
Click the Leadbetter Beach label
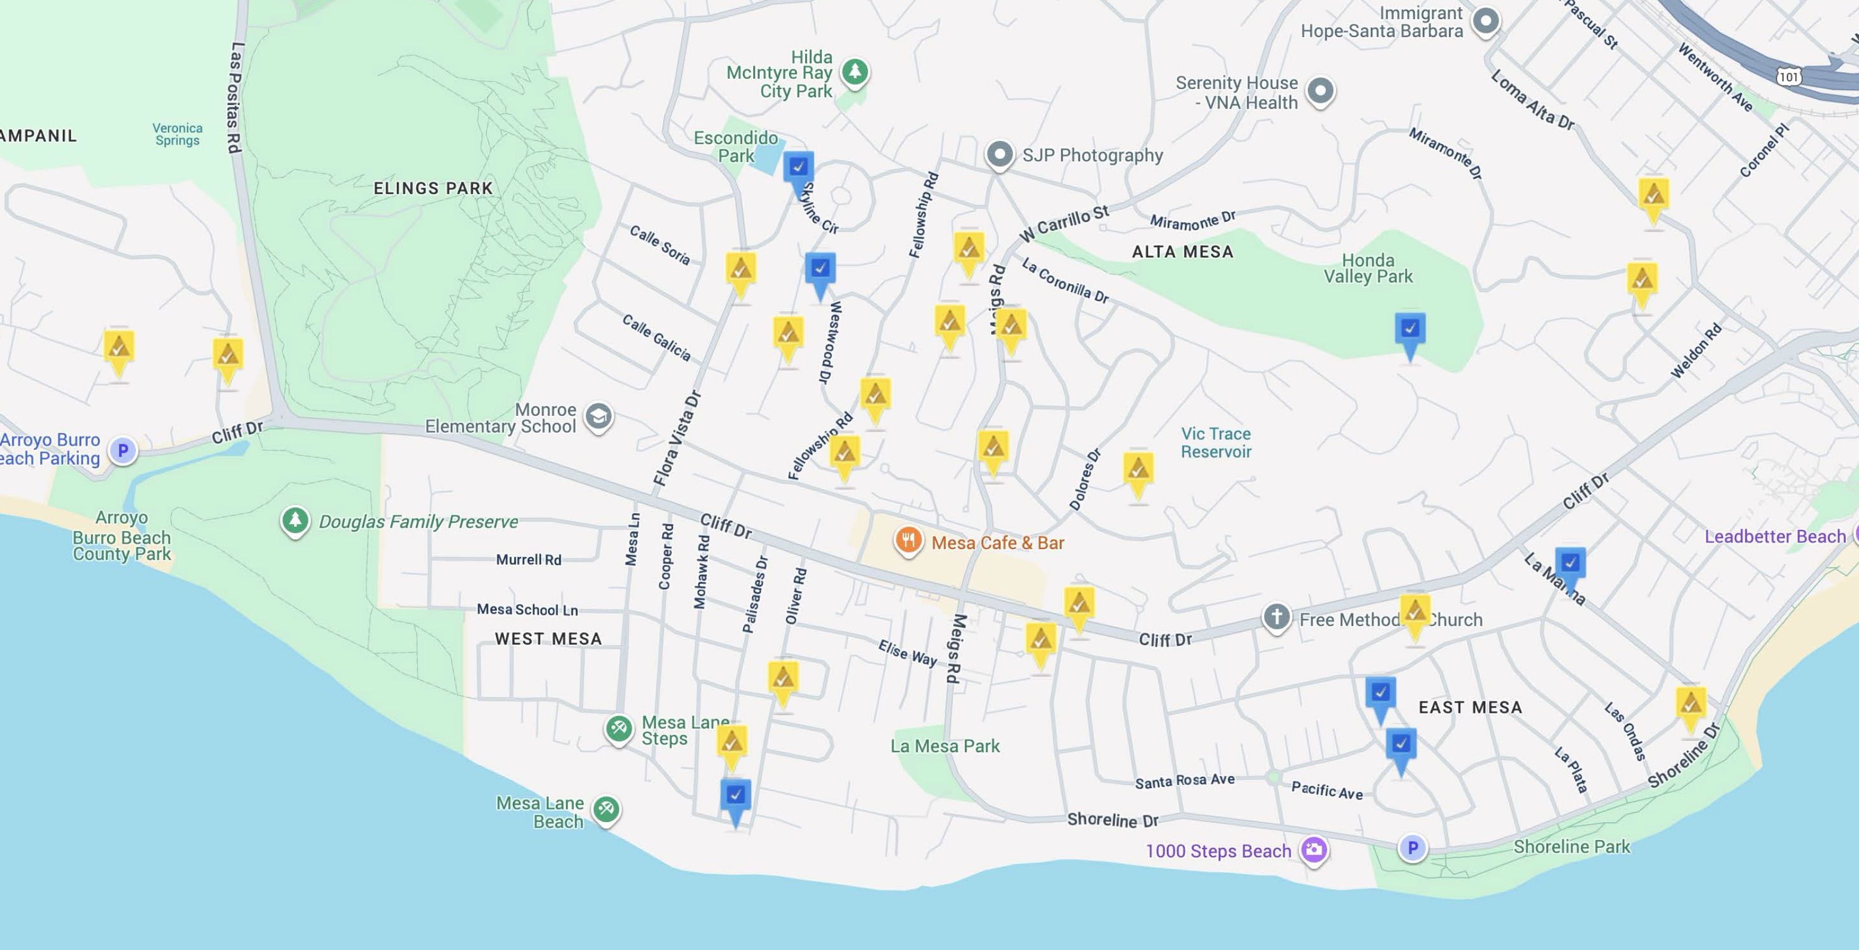point(1775,537)
